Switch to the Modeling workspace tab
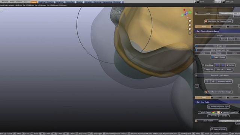 [42, 2]
